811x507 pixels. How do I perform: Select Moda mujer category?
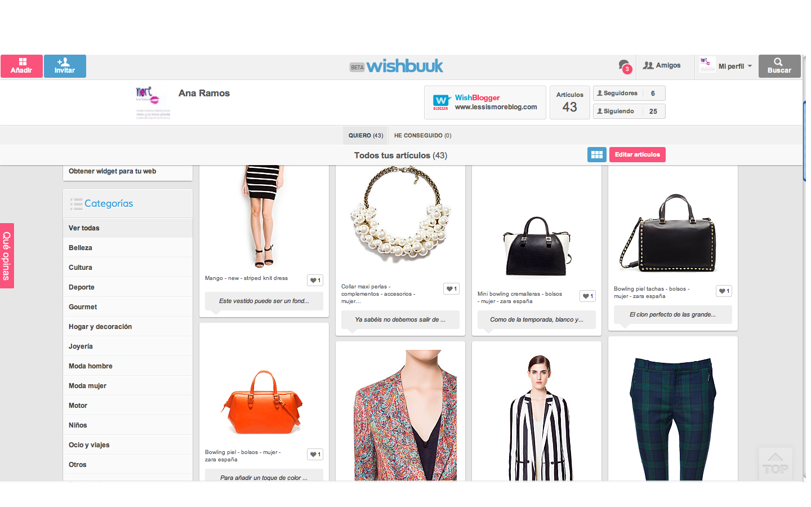128,386
